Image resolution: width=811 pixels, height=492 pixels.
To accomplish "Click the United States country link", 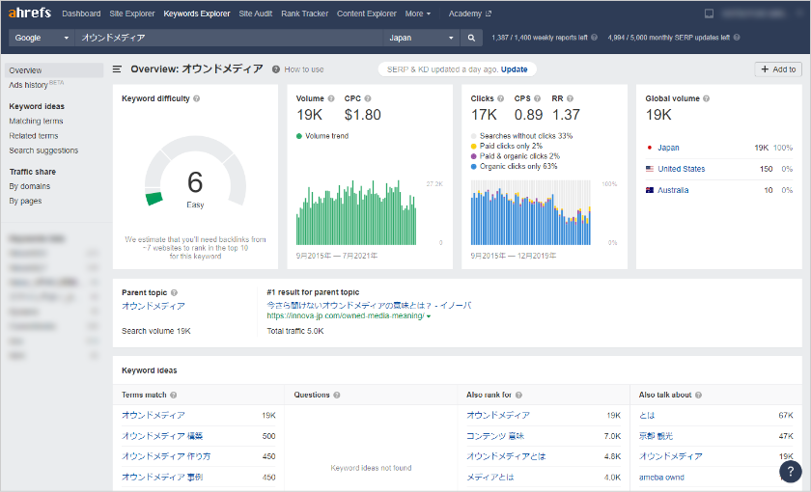I will click(682, 169).
